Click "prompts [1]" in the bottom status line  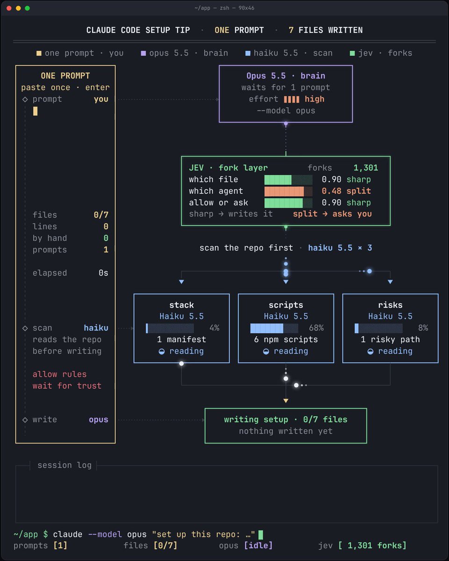pyautogui.click(x=41, y=546)
